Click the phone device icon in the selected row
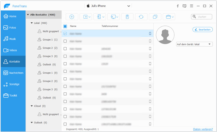217x132 pixels. [150, 33]
